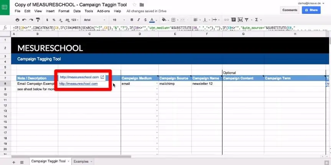Open the Tools menu
331x165 pixels.
coord(89,11)
